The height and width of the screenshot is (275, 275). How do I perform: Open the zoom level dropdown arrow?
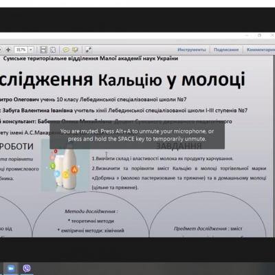click(31, 49)
